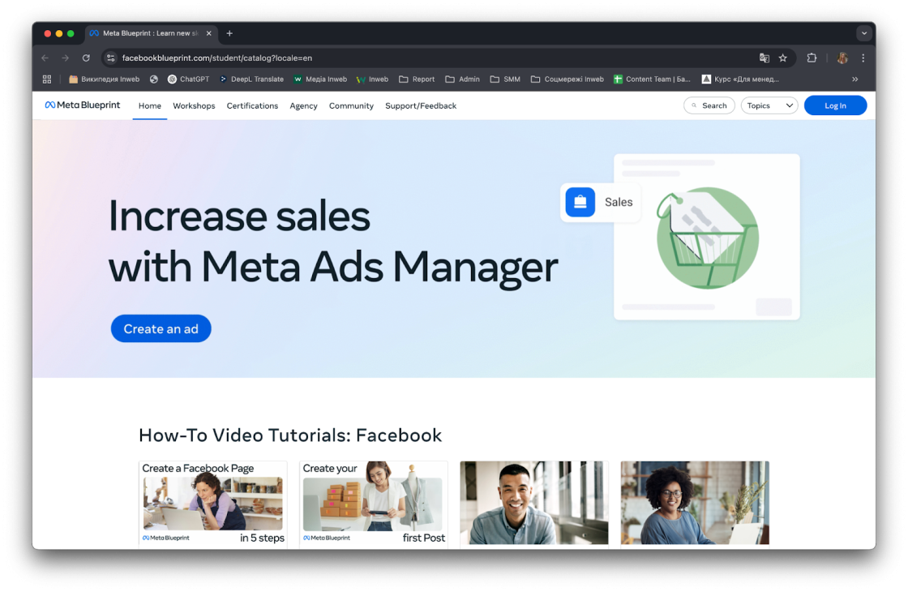
Task: Click the browser back arrow
Action: (45, 58)
